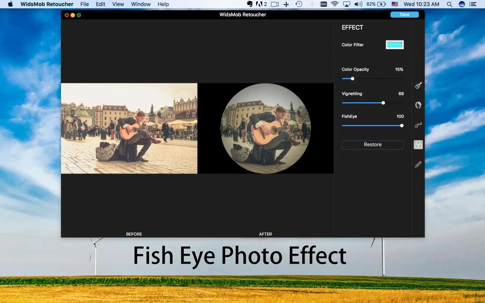Click the FishEye slider handle
The width and height of the screenshot is (485, 303).
pos(402,125)
